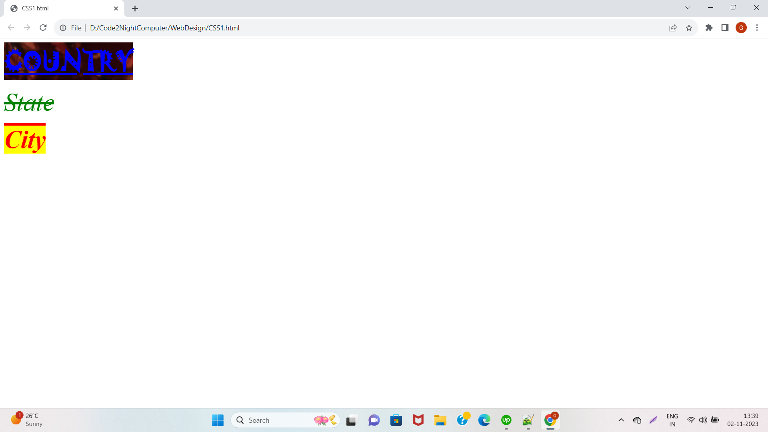Open the clock and date panel
Viewport: 768px width, 432px height.
[x=743, y=420]
